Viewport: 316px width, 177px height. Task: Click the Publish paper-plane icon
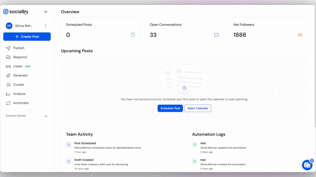[8, 48]
